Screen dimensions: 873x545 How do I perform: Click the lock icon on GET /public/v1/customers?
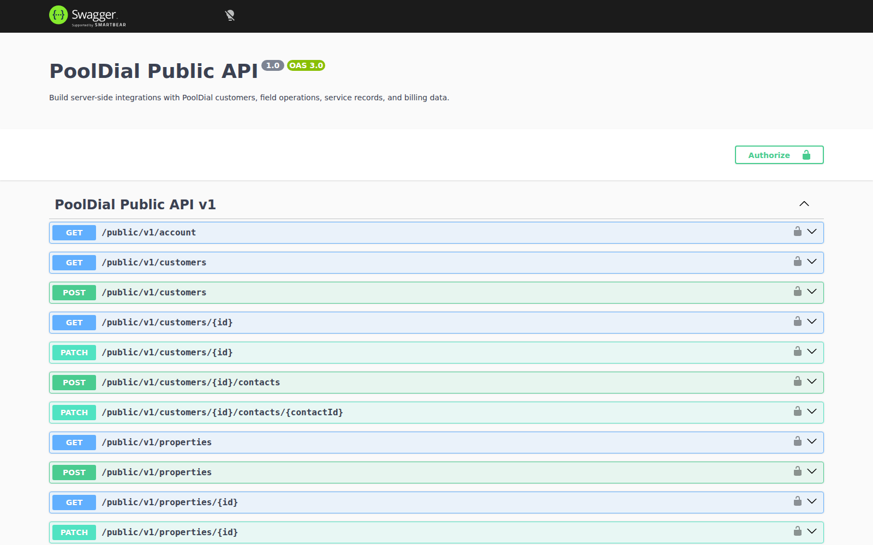click(798, 261)
